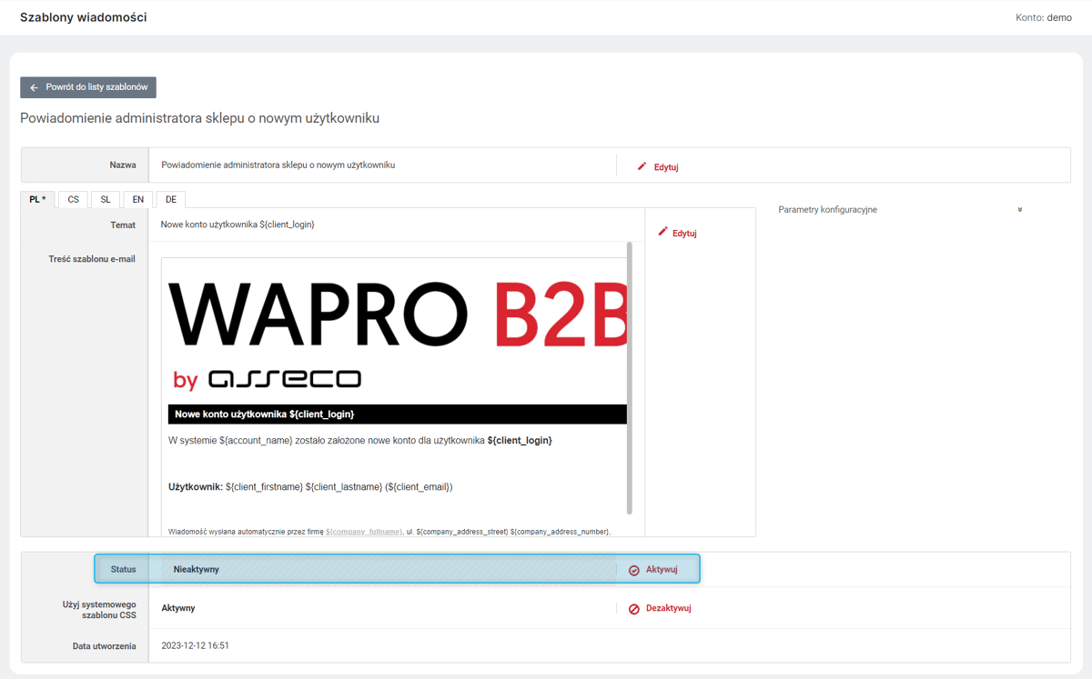This screenshot has height=679, width=1092.
Task: Switch to the SL language tab
Action: coord(106,199)
